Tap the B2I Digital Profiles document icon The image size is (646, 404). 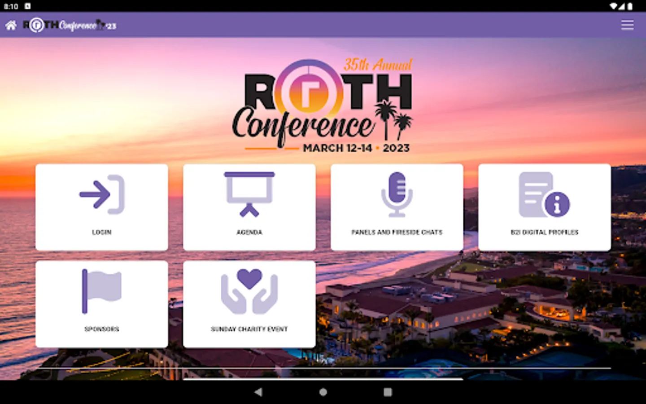[x=544, y=194]
